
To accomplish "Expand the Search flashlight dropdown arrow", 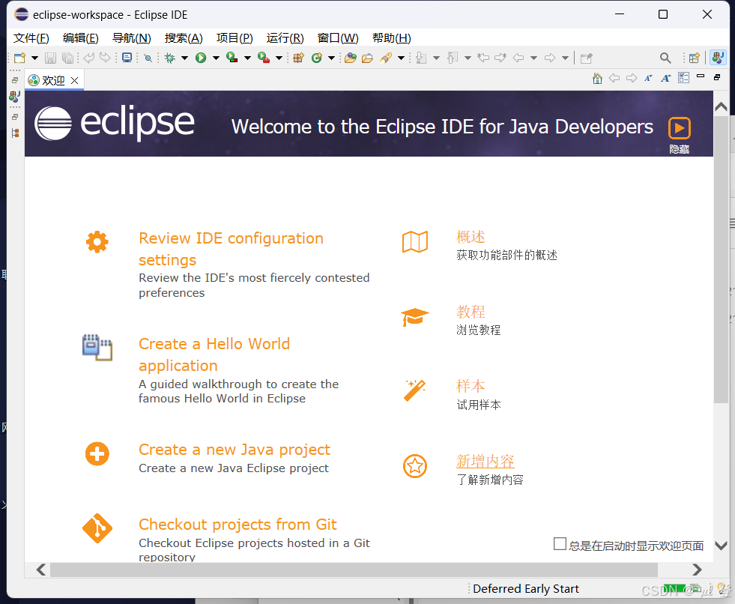I will pos(402,58).
